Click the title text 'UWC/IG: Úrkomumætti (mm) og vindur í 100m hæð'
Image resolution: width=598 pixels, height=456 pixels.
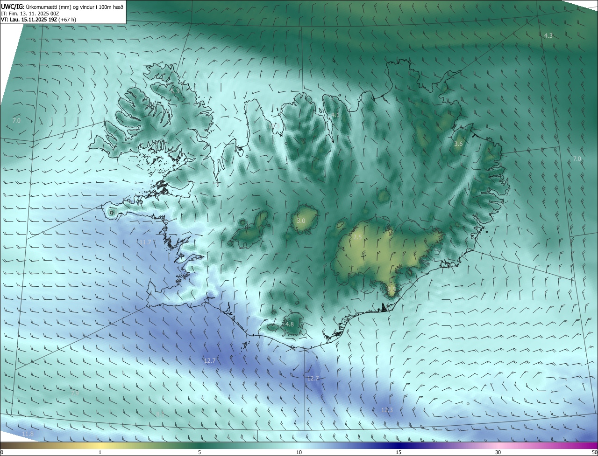pos(62,7)
